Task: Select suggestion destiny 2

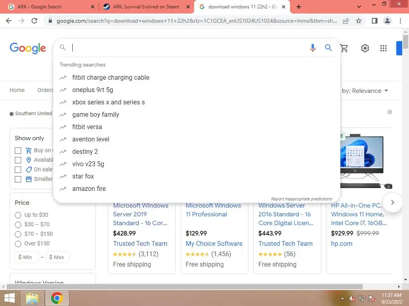Action: click(x=197, y=151)
